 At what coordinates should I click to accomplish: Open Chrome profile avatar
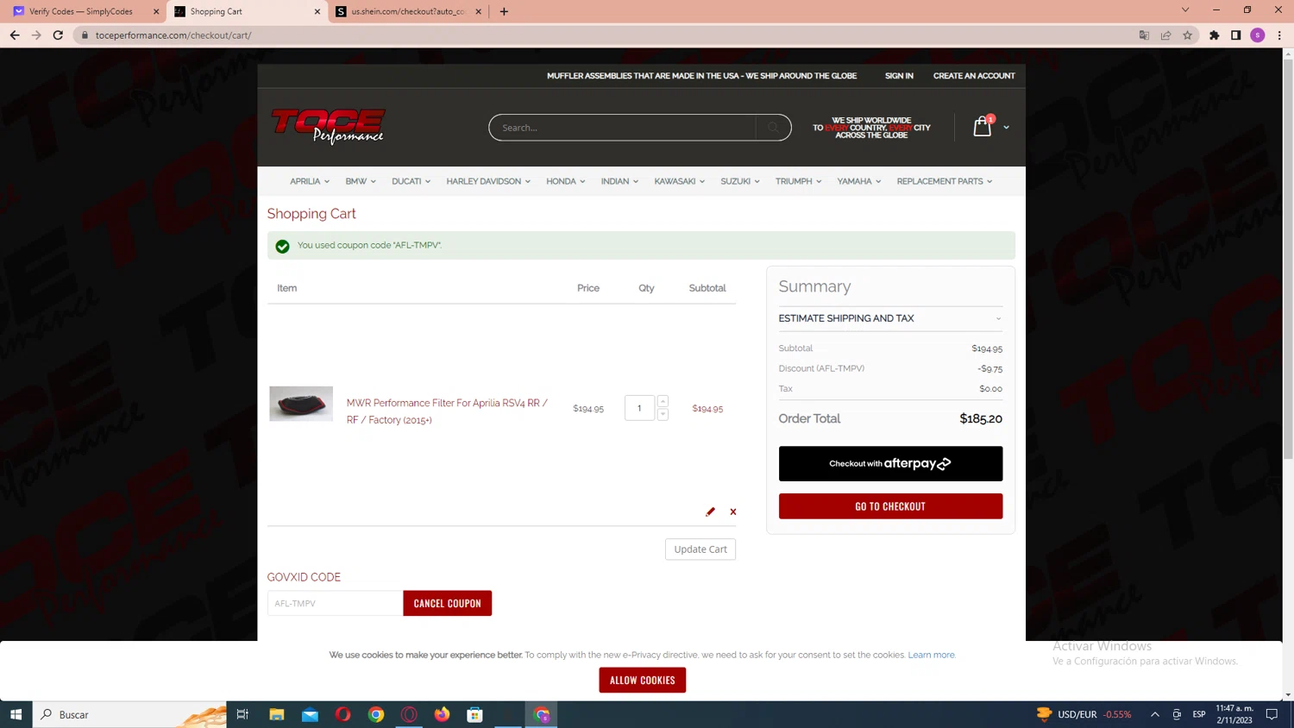tap(1258, 35)
